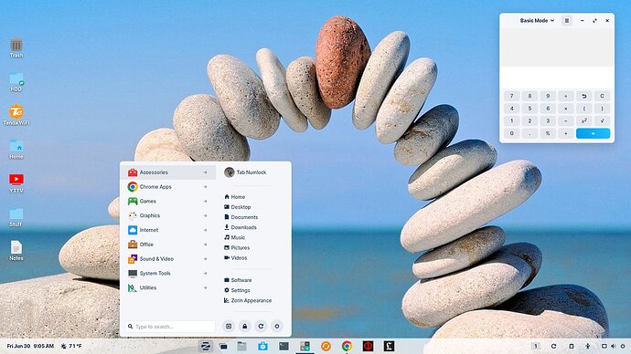Expand the Internet category
Viewport: 631px width, 354px height.
[x=168, y=230]
